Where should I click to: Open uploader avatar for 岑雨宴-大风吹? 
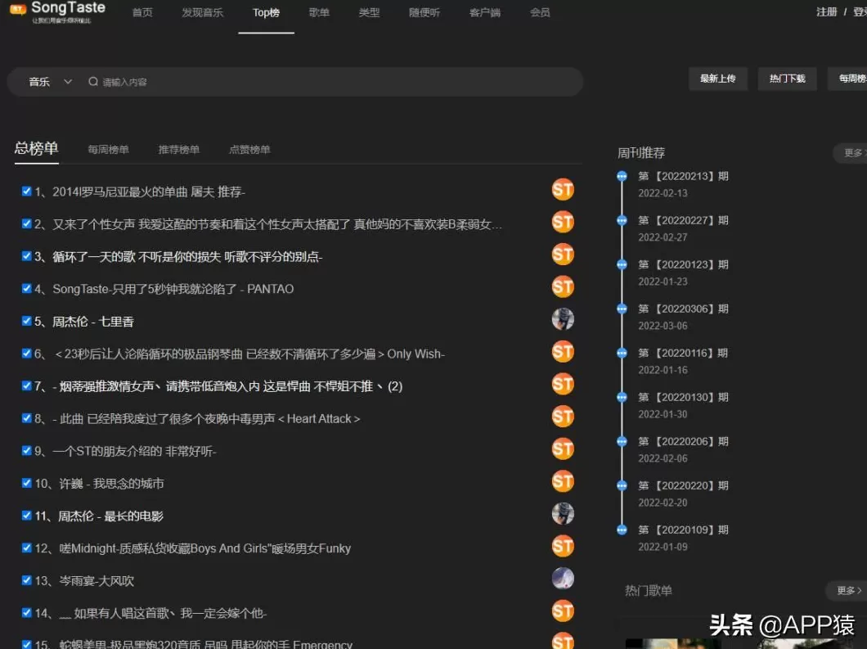[x=563, y=579]
